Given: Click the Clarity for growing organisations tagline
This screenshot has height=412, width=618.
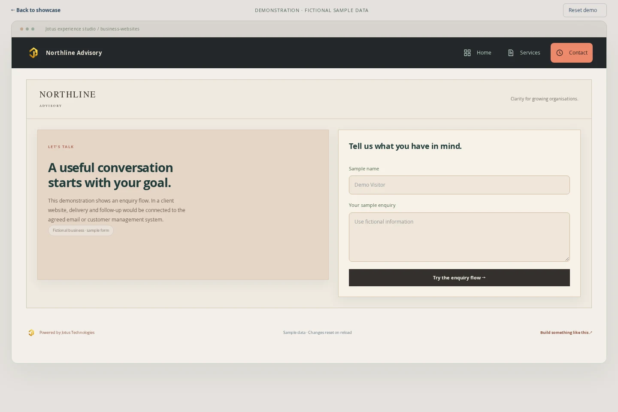Looking at the screenshot, I should coord(544,99).
